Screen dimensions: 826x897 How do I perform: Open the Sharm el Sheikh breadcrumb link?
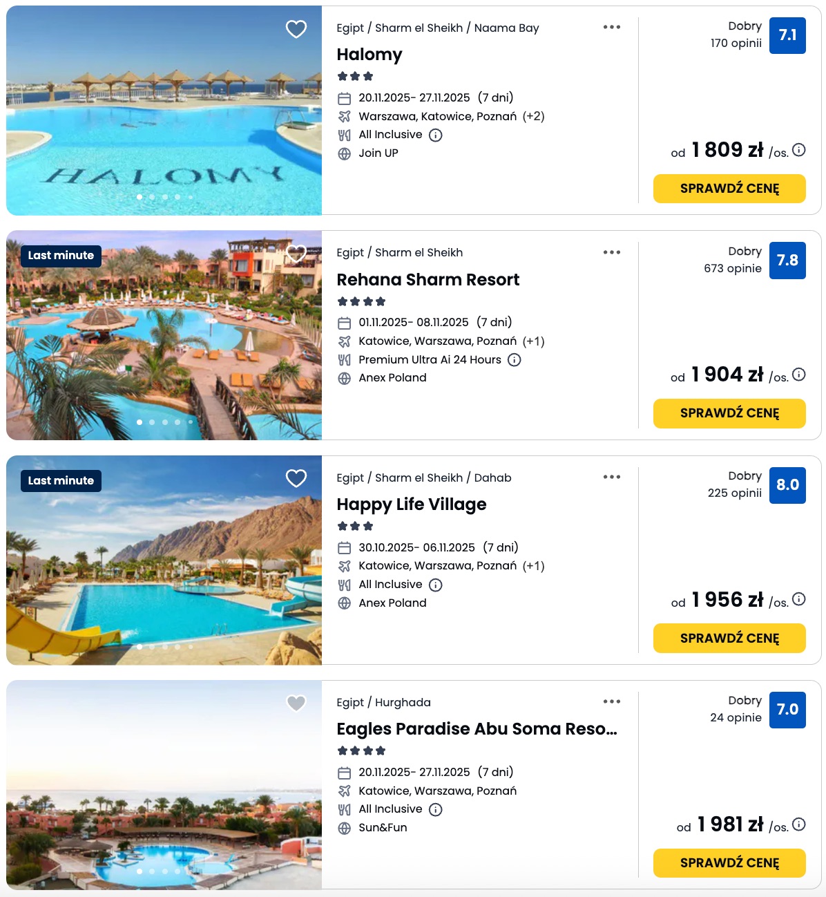(420, 28)
